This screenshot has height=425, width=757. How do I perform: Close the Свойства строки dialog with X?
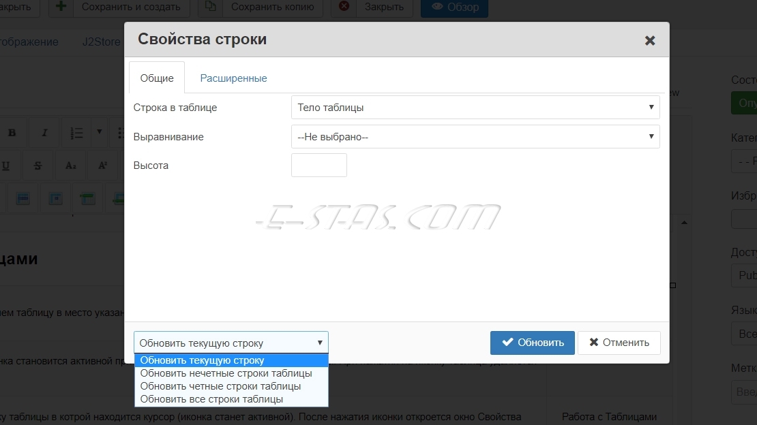click(650, 40)
